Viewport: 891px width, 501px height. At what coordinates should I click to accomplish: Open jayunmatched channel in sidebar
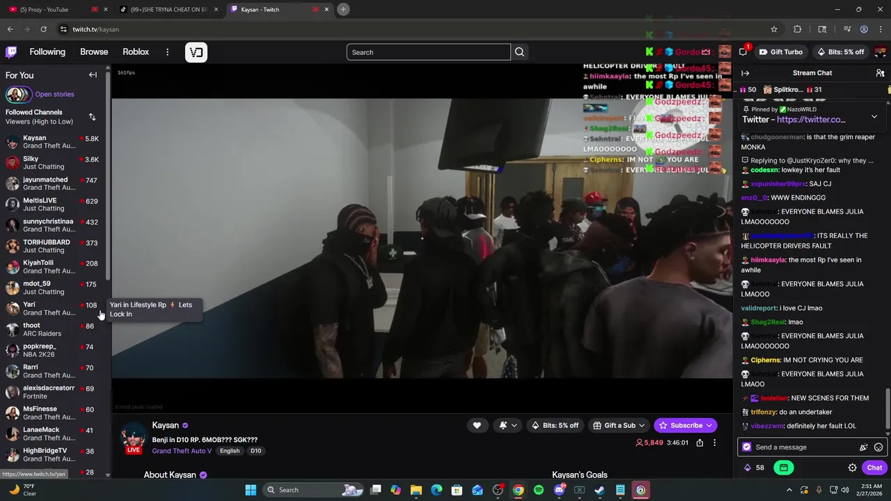[53, 184]
